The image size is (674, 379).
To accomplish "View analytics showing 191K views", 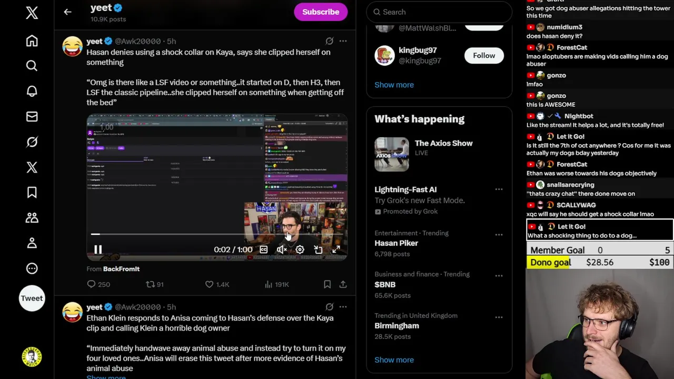I will click(277, 284).
